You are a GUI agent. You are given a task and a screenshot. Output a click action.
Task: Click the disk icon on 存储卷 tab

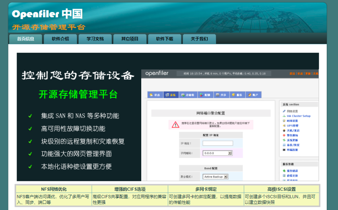coord(183,95)
